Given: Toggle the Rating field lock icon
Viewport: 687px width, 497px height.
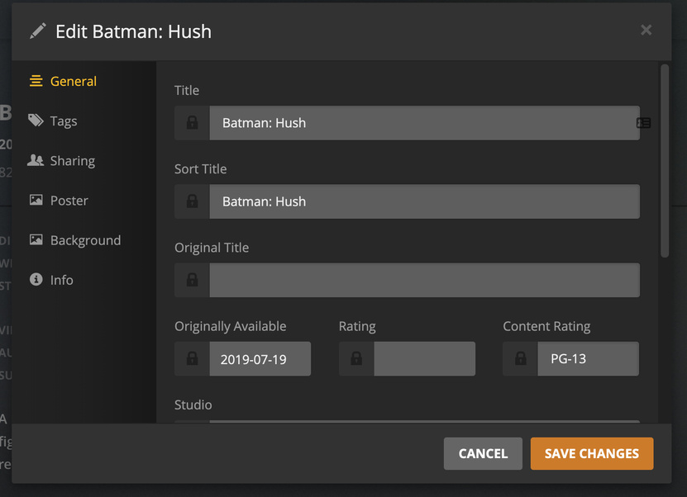Looking at the screenshot, I should point(356,359).
